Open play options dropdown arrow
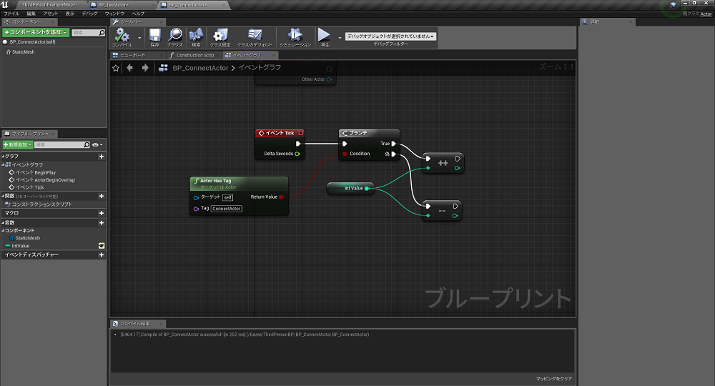Screen dimensions: 715x386 [x=340, y=38]
